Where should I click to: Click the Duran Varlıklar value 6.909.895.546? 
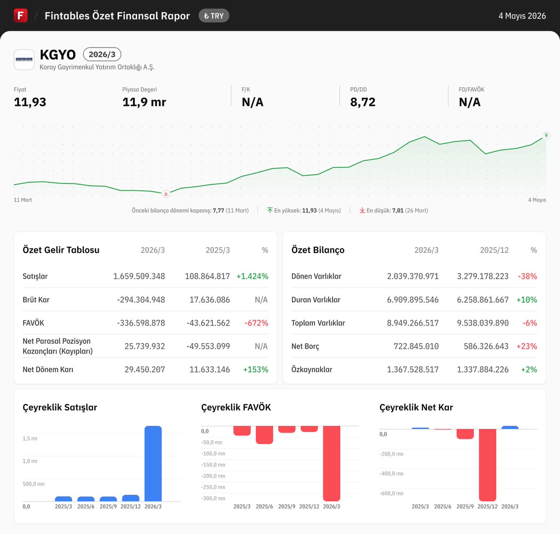[x=413, y=299]
